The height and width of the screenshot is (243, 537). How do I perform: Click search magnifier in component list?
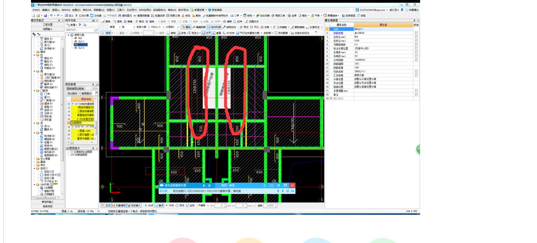[x=96, y=30]
